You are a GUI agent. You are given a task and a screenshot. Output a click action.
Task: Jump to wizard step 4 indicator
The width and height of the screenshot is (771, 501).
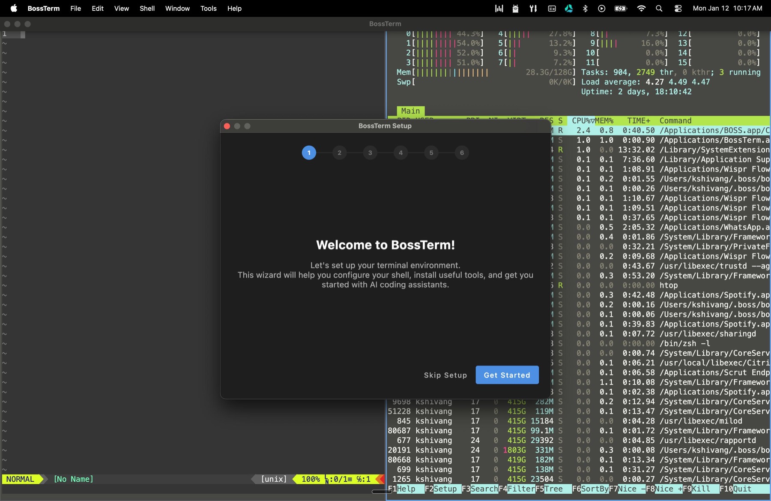[400, 153]
